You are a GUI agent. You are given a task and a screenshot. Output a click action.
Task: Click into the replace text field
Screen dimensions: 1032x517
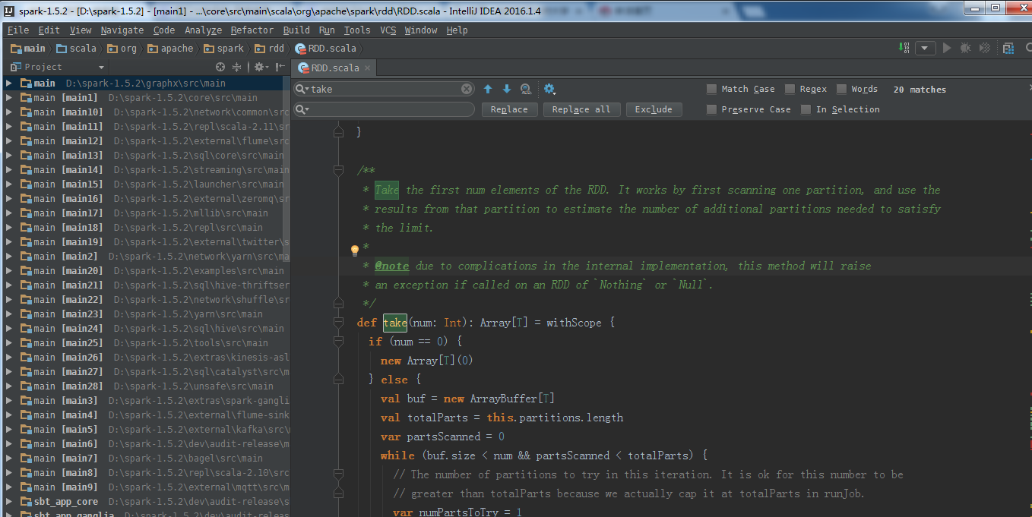(x=384, y=109)
